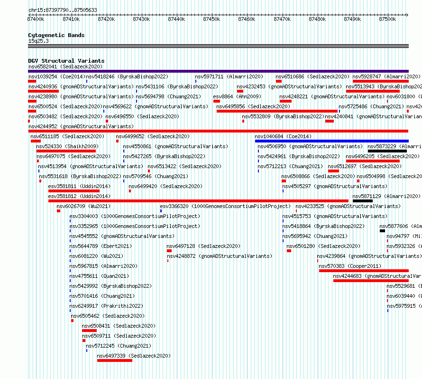Click the DGV Structural Variants track title

[66, 61]
